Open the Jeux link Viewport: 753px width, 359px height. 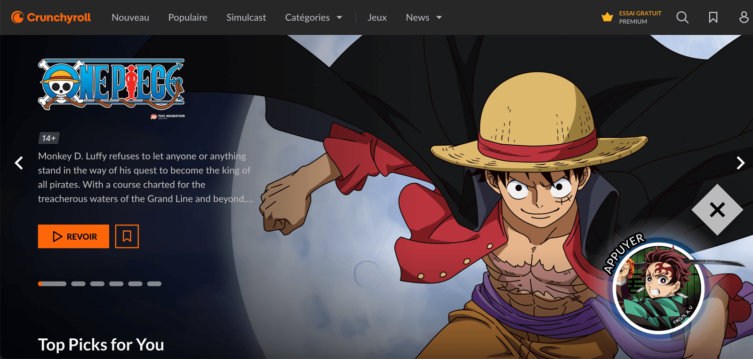pos(377,17)
